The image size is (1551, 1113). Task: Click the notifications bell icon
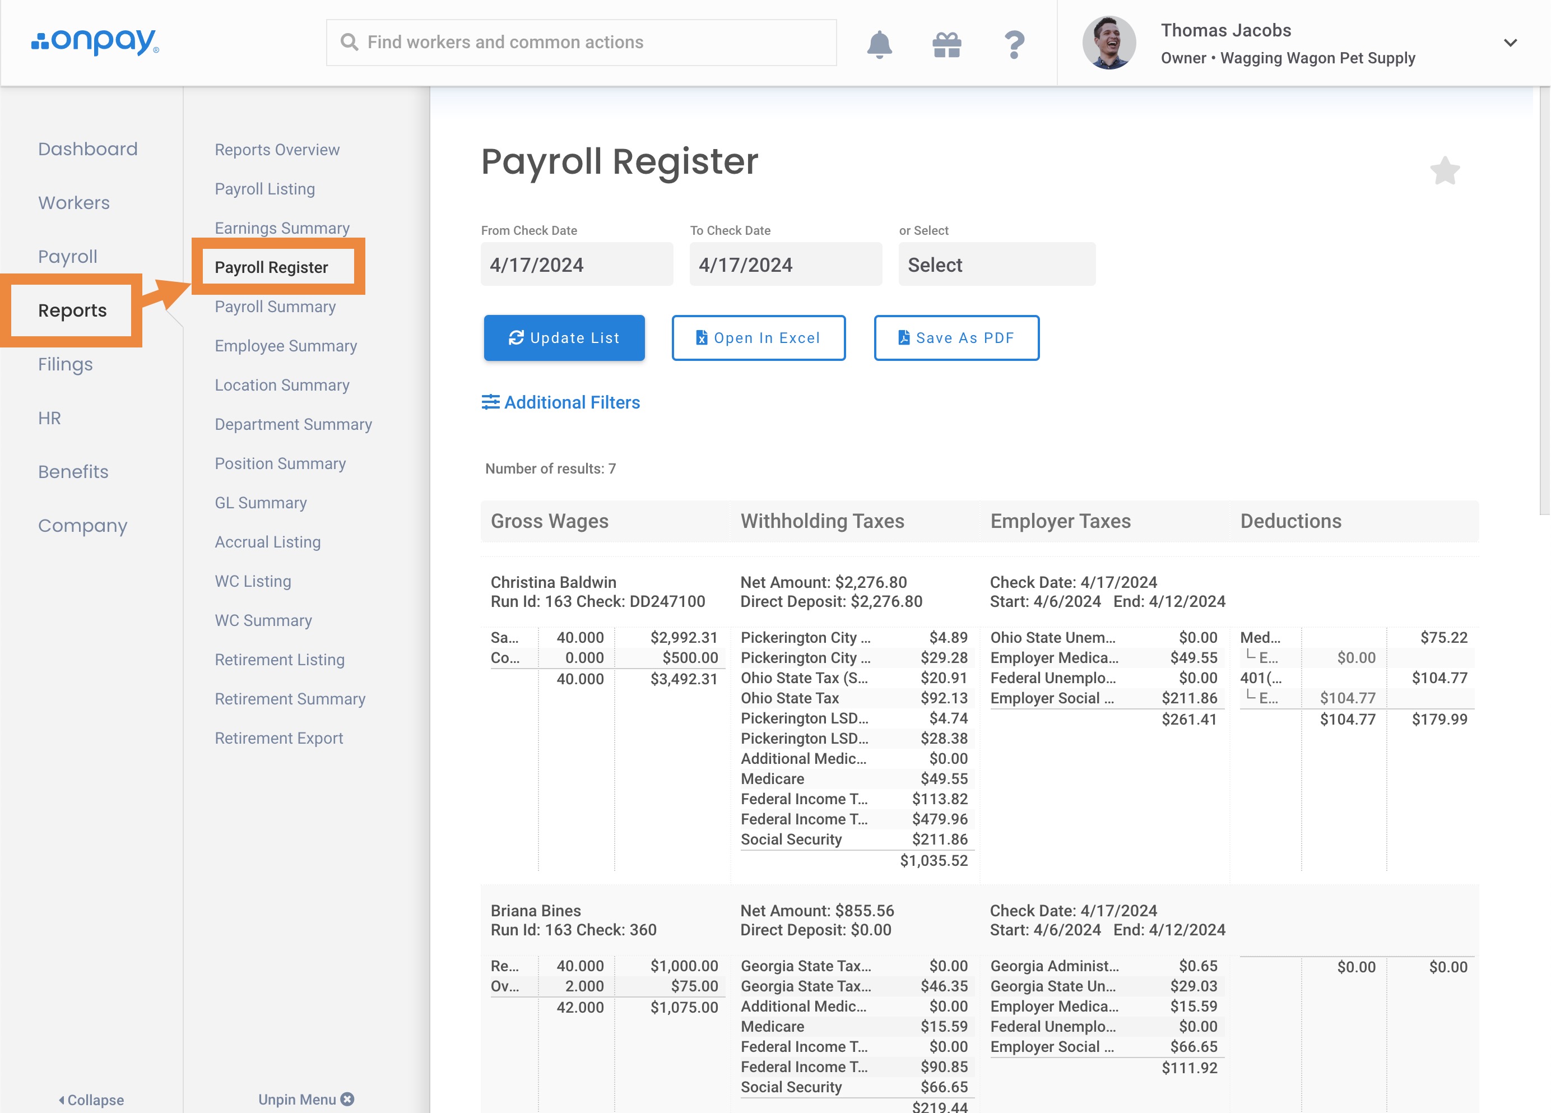tap(880, 44)
